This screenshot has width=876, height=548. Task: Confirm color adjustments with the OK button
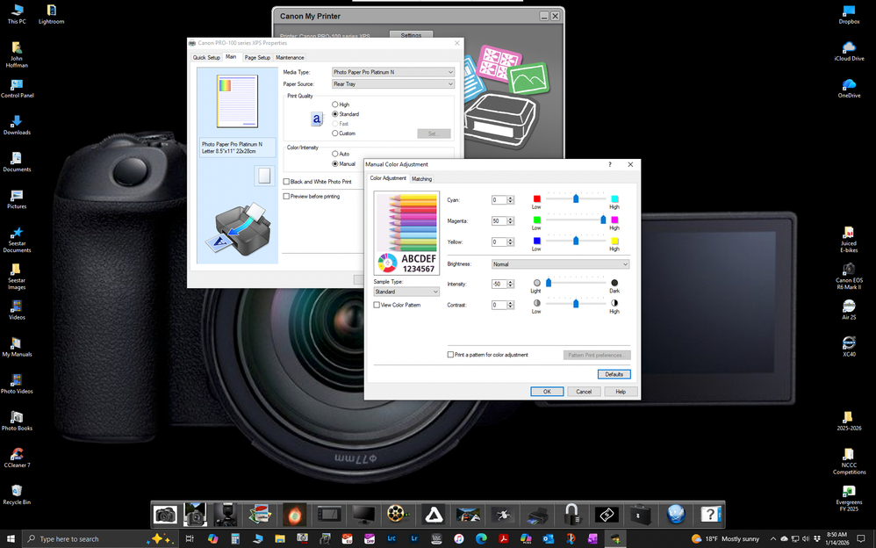coord(547,391)
